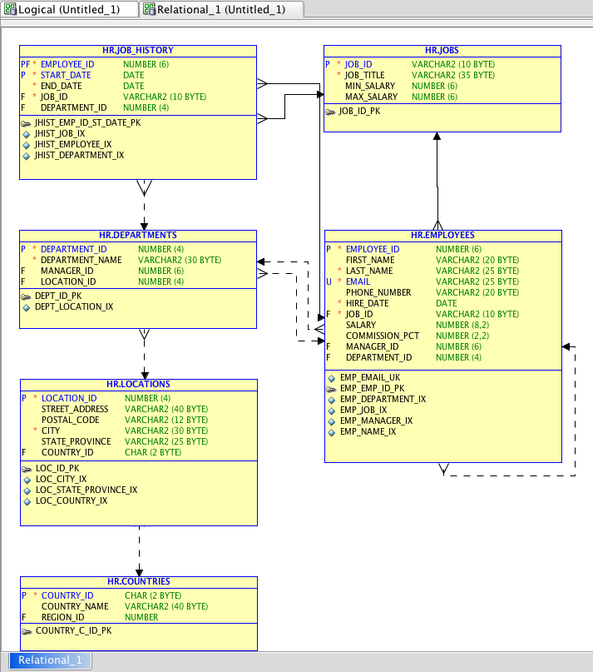Select VARCHAR2 (35 BYTE) type of JOB_TITLE
The height and width of the screenshot is (672, 593).
coord(453,75)
